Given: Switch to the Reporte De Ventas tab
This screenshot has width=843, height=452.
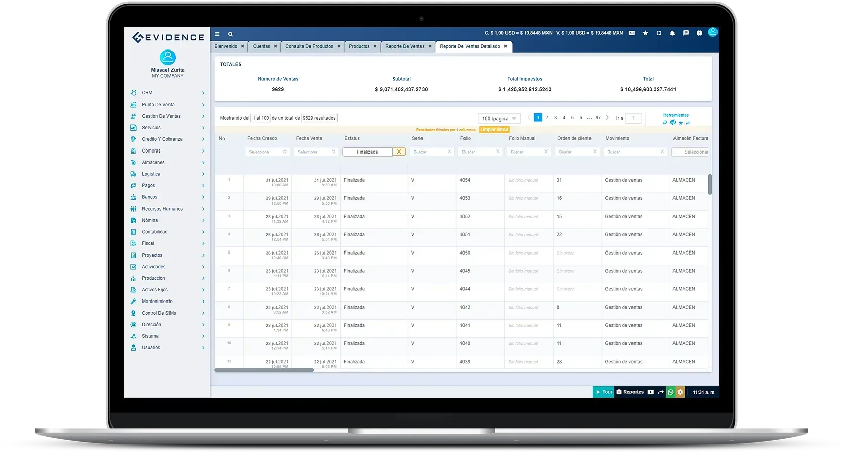Looking at the screenshot, I should (x=405, y=46).
